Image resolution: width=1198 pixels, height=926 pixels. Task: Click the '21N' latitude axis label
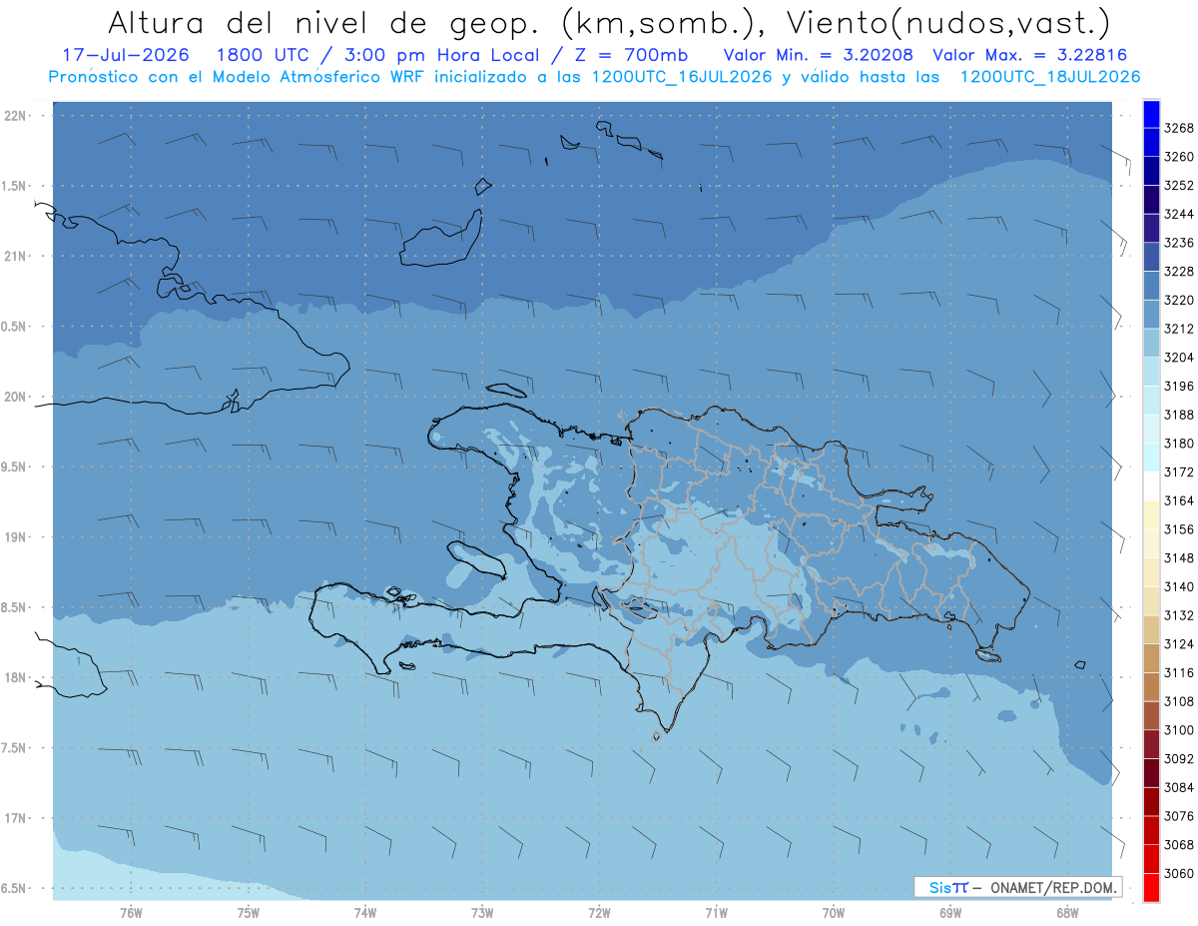15,257
